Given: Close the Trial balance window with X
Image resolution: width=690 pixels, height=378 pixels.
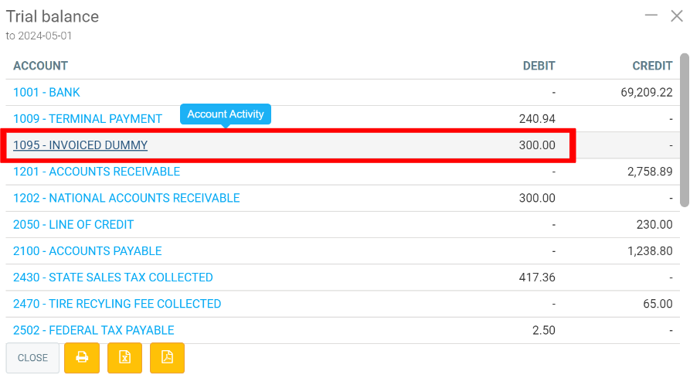Looking at the screenshot, I should click(x=677, y=15).
